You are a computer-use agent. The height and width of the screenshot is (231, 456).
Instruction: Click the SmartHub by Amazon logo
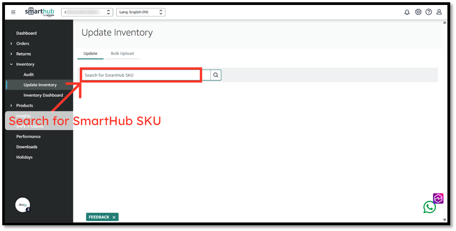(x=39, y=12)
